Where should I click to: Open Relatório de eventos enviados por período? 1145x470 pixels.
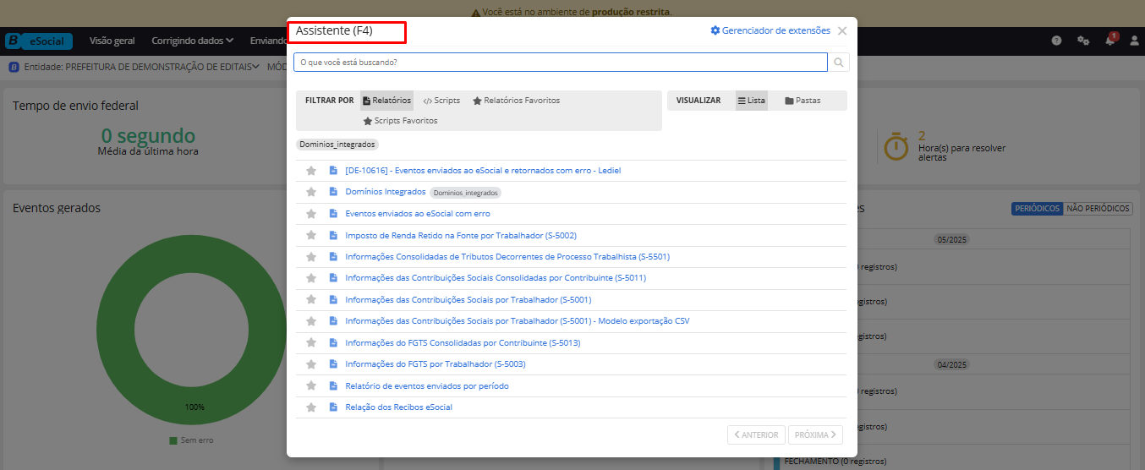tap(427, 385)
